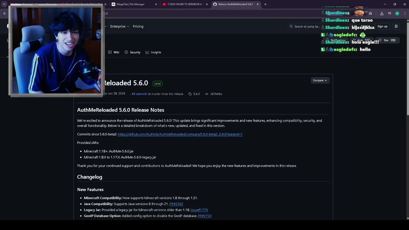Open the tab search chevron
This screenshot has width=409, height=230.
pyautogui.click(x=4, y=4)
